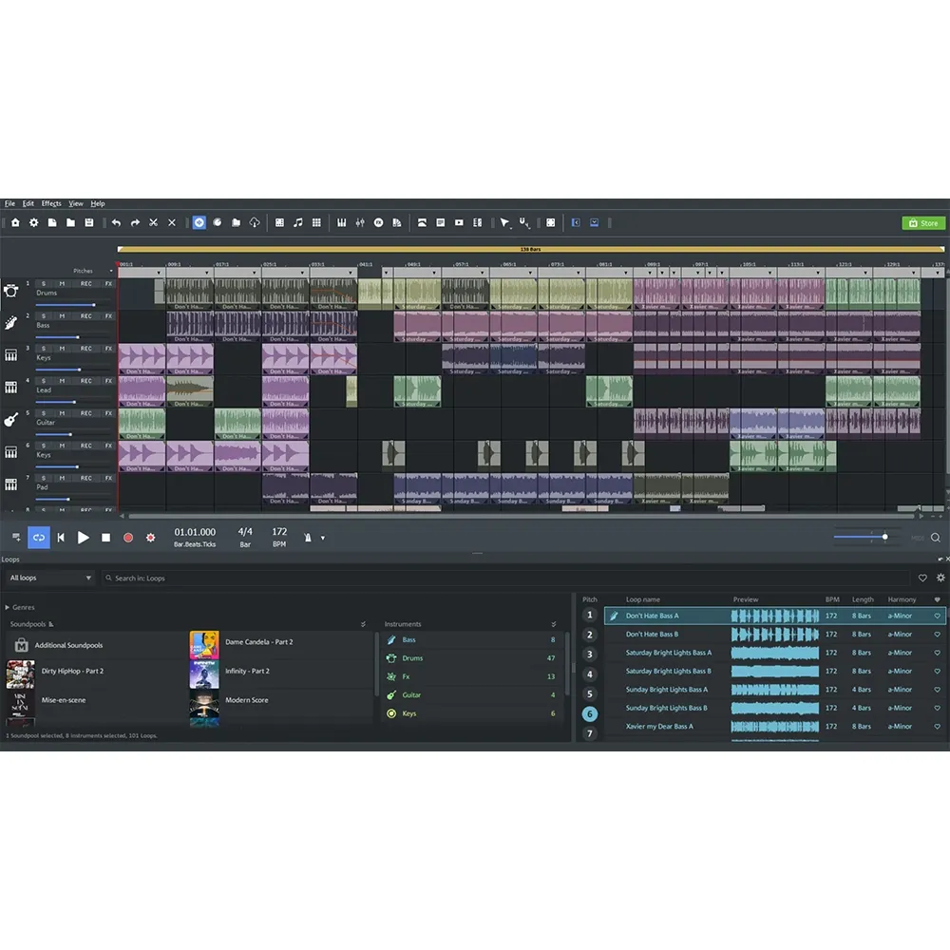Viewport: 950px width, 950px height.
Task: Undo the last action
Action: [x=116, y=223]
